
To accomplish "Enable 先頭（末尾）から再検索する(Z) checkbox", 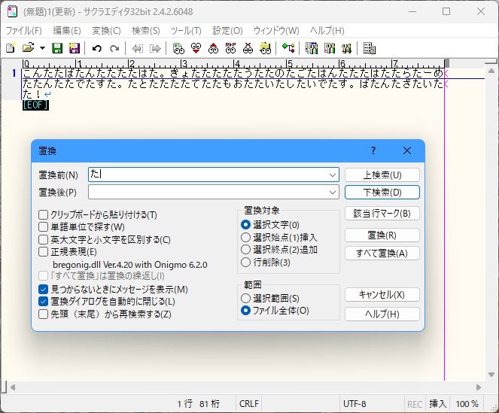I will point(44,314).
